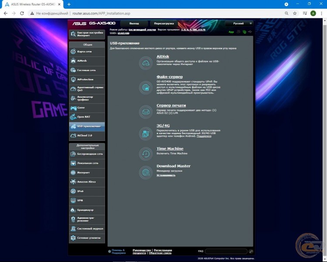Screen dimensions: 327x262
Task: Open Системный журнал in the sidebar
Action: (87, 228)
